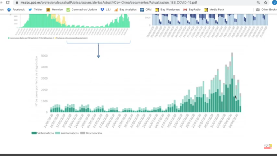
Task: Click the Subscribe badge in the corner
Action: [x=268, y=147]
